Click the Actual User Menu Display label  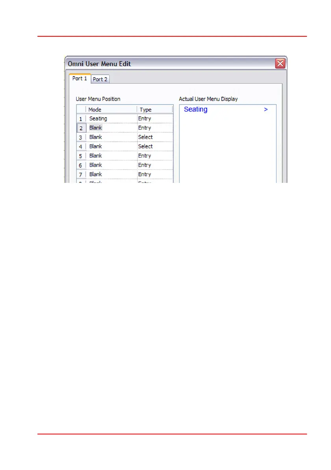pyautogui.click(x=208, y=99)
